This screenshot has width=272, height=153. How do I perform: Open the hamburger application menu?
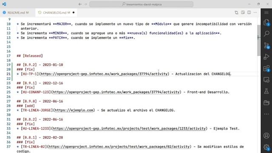point(266,13)
